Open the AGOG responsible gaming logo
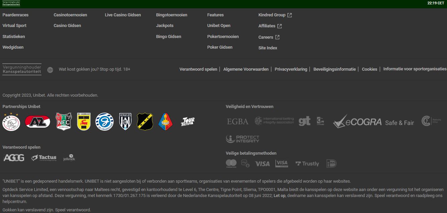This screenshot has width=447, height=213. (14, 158)
